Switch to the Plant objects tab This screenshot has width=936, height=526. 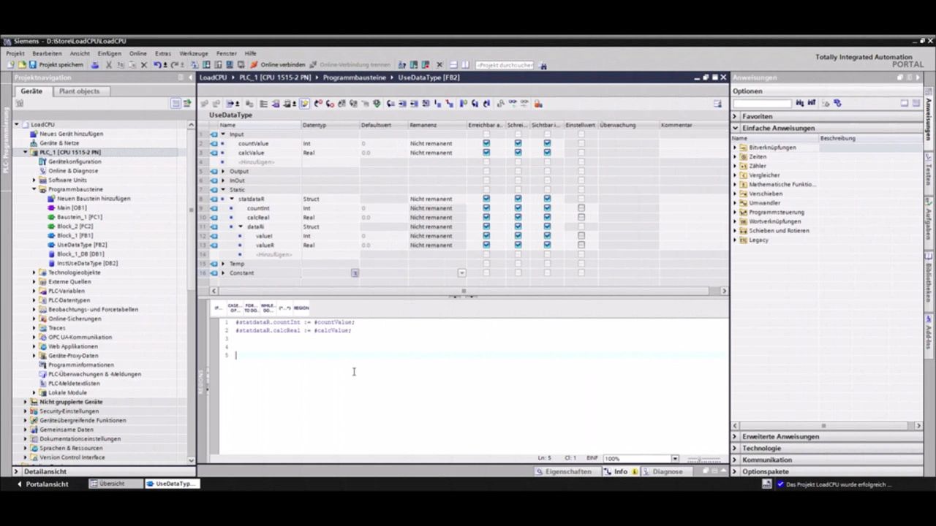(x=79, y=91)
